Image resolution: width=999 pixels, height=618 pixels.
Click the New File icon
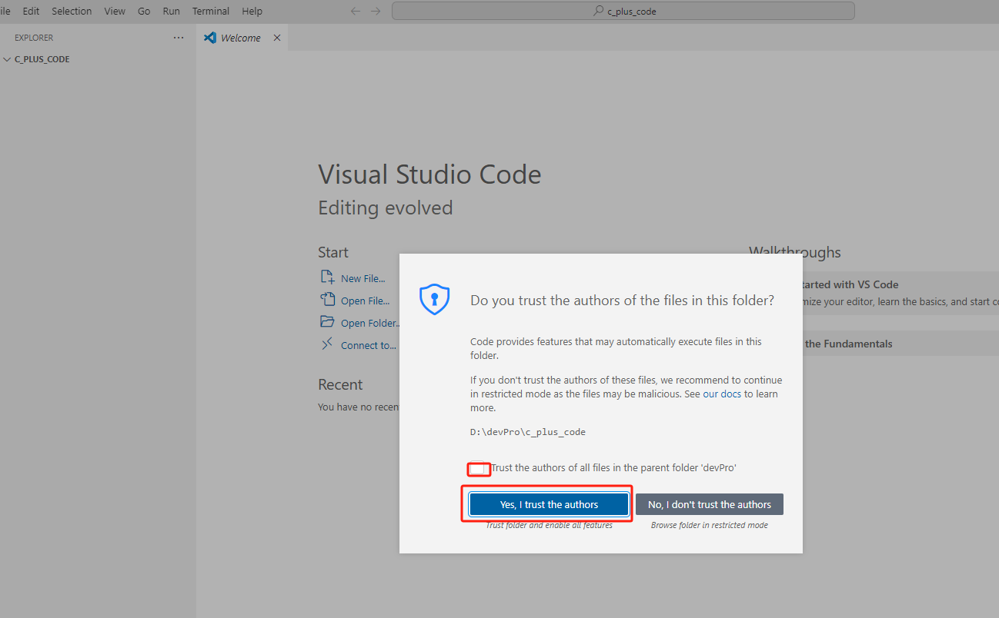click(x=327, y=277)
